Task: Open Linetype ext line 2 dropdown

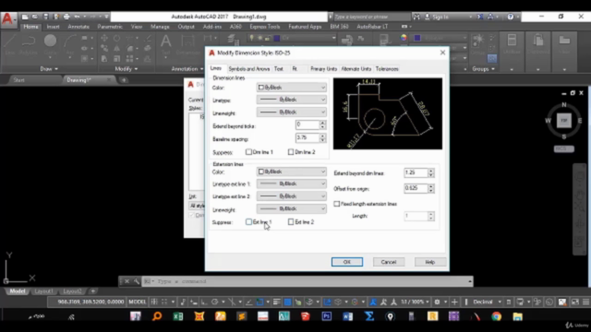Action: tap(292, 196)
